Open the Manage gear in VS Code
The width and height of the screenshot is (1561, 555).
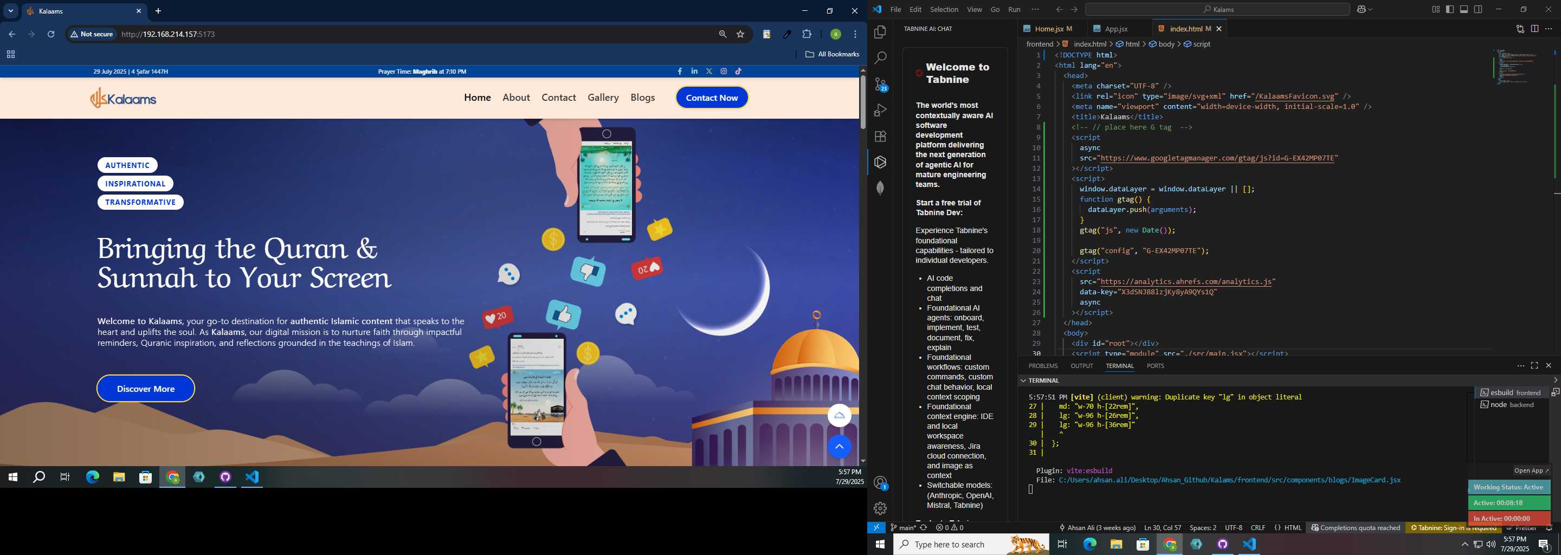(x=880, y=508)
